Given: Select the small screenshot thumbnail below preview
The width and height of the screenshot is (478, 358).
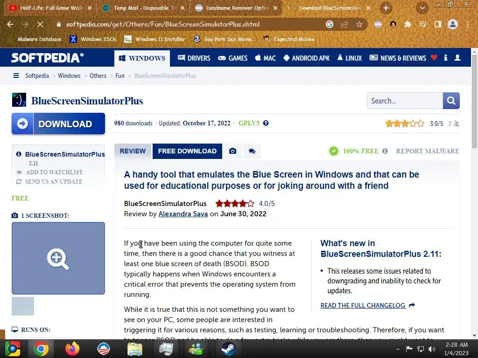Looking at the screenshot, I should (x=23, y=306).
